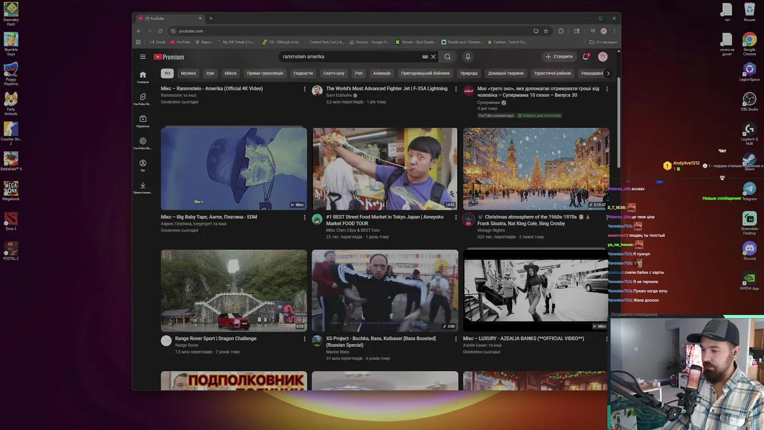Select the Пригодницький бойовик chip
The width and height of the screenshot is (764, 430).
pyautogui.click(x=426, y=73)
